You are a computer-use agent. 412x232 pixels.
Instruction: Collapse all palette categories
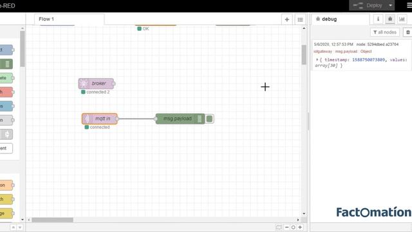click(x=13, y=227)
